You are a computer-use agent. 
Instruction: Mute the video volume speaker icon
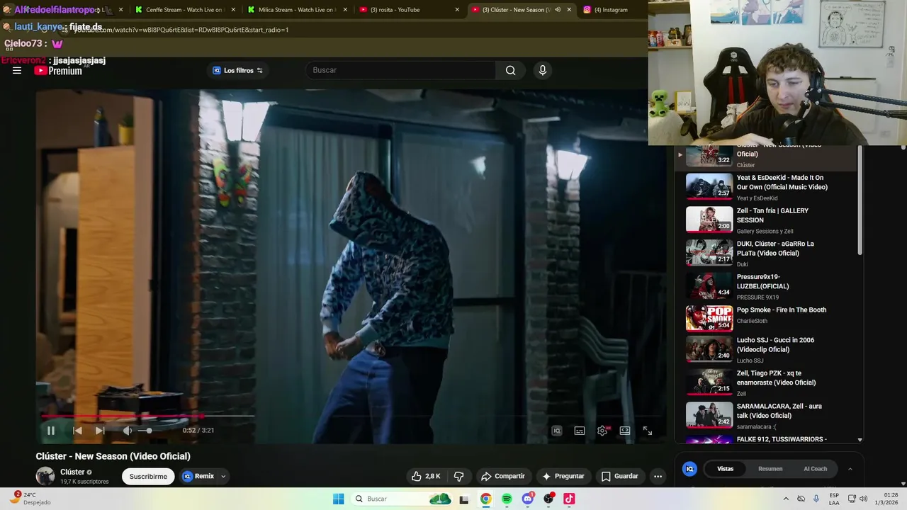pyautogui.click(x=128, y=430)
